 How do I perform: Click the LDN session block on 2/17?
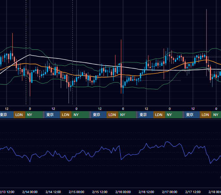205,115
